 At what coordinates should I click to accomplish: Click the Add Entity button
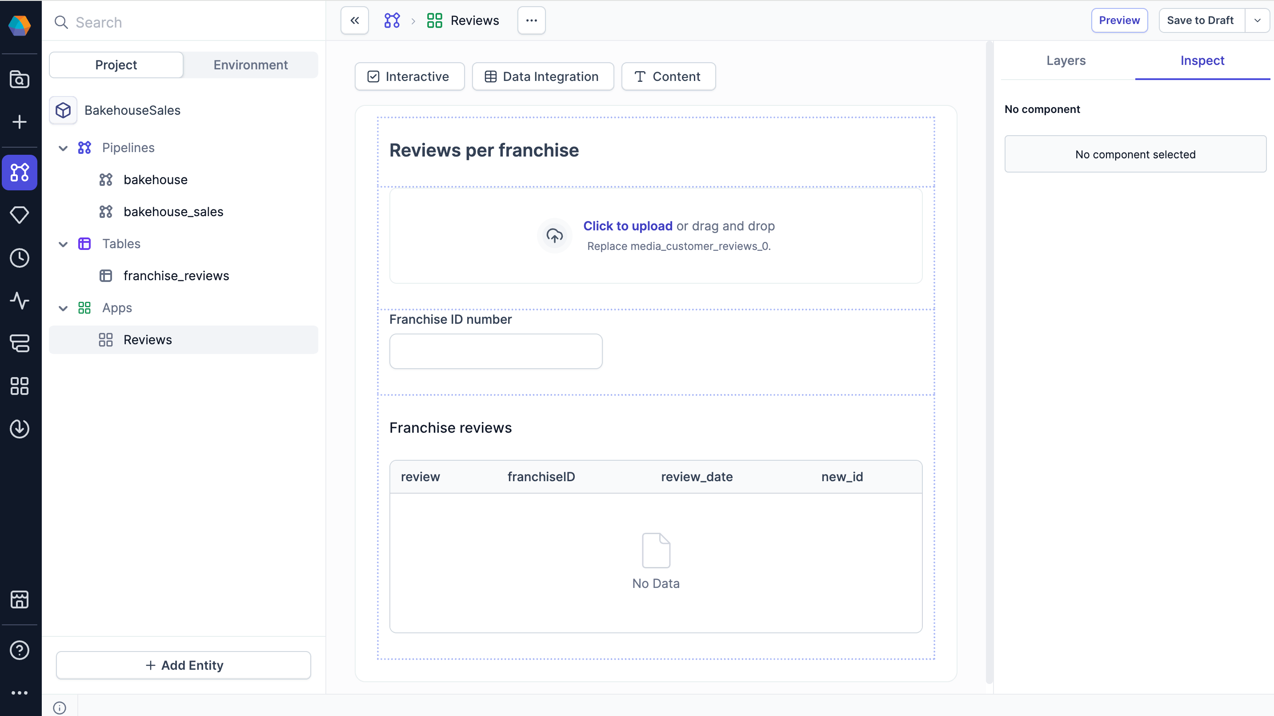point(184,666)
